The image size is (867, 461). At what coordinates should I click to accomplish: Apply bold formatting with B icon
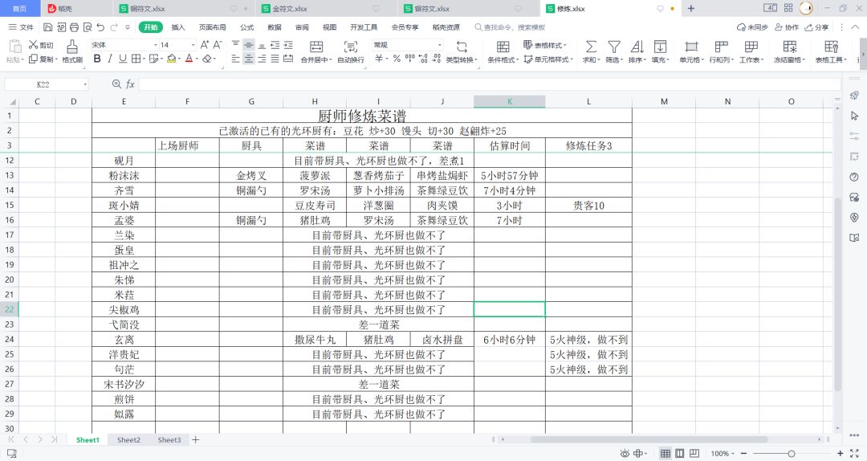pos(97,59)
